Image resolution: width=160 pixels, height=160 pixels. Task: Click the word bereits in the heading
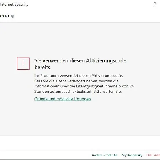click(x=43, y=67)
